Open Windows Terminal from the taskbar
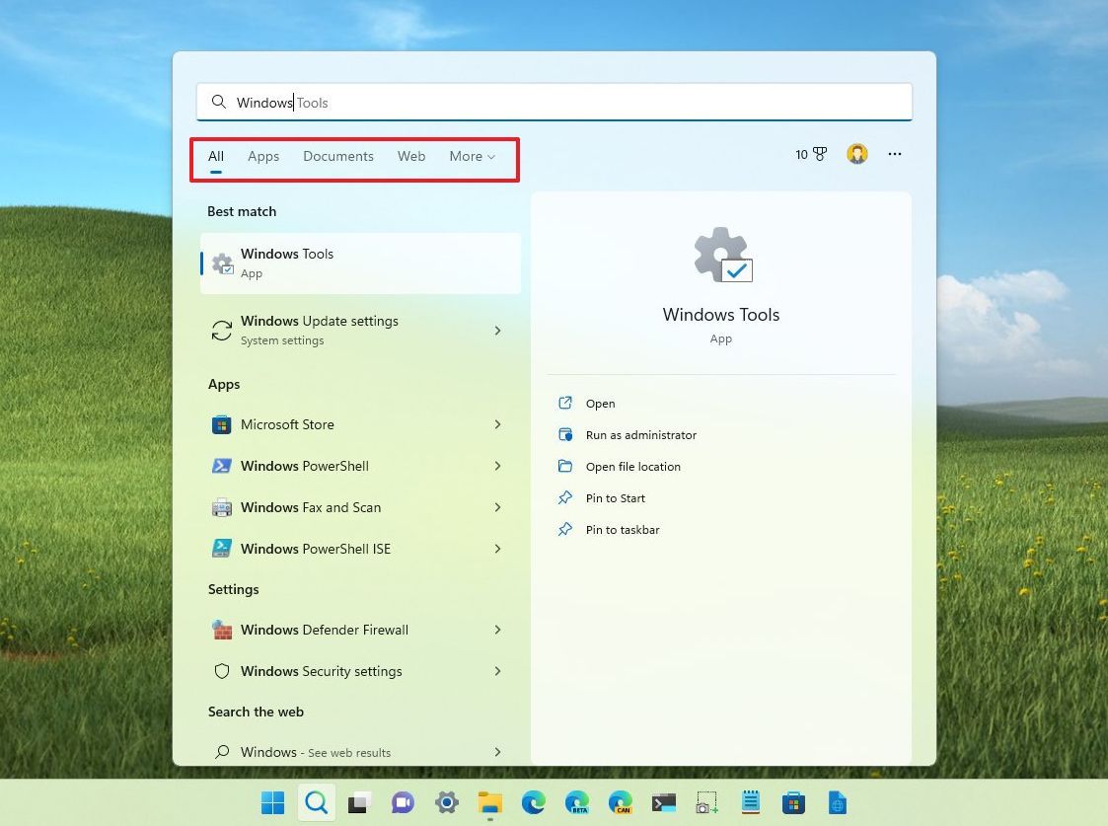This screenshot has width=1108, height=826. [663, 802]
